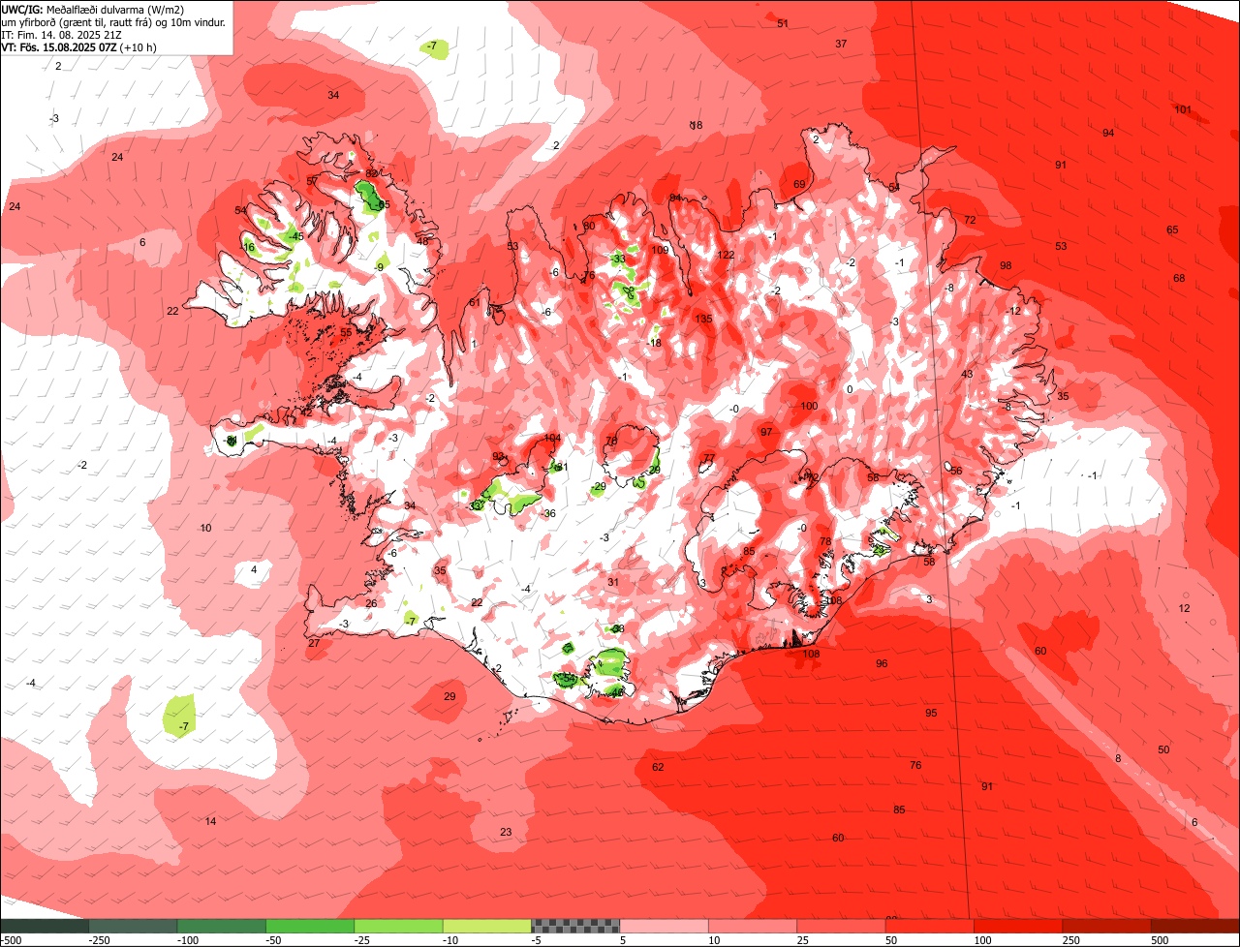
Task: Select the map value 43 in east Iceland
Action: point(967,374)
